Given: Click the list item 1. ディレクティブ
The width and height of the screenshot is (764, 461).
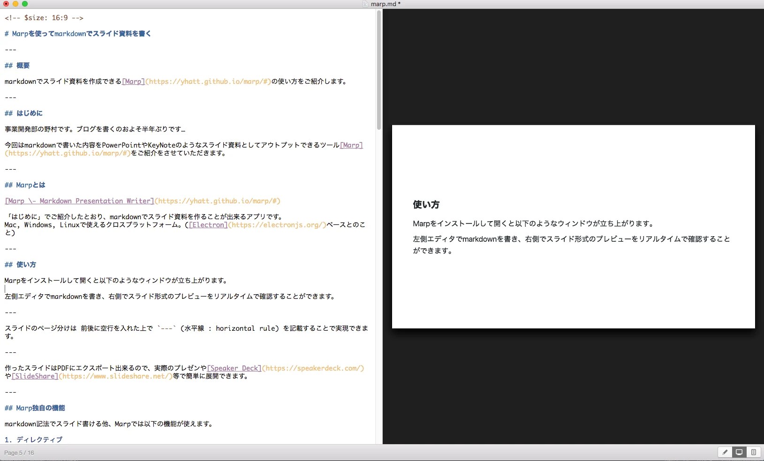Looking at the screenshot, I should (33, 439).
